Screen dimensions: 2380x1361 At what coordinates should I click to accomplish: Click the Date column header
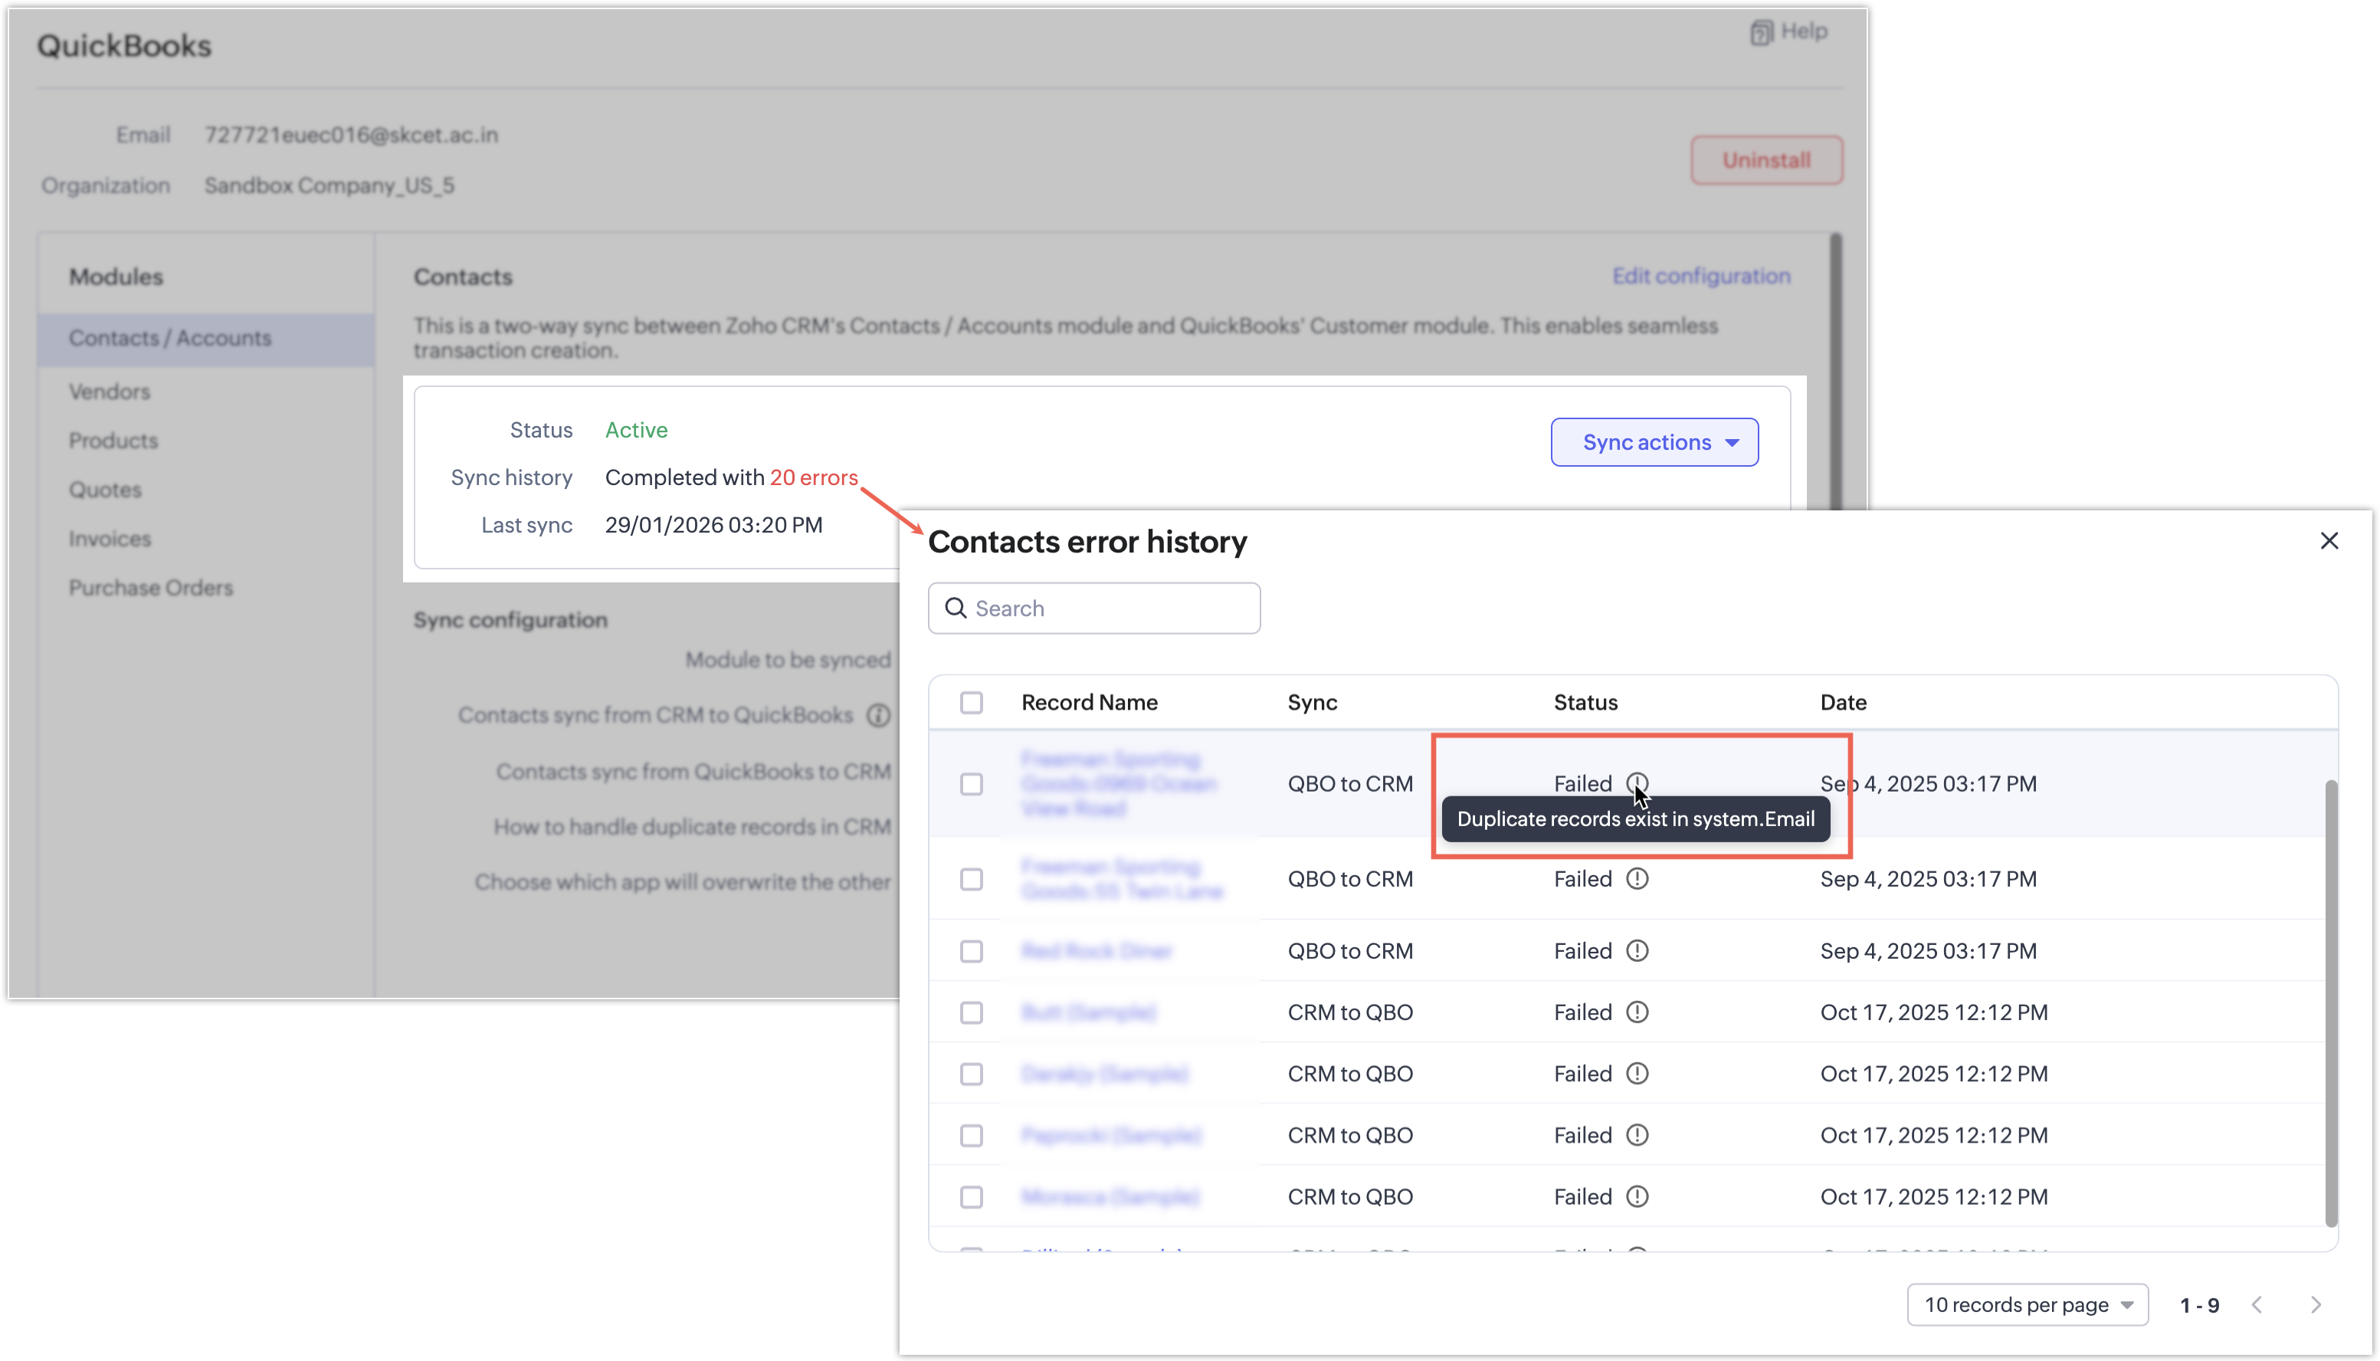tap(1844, 703)
